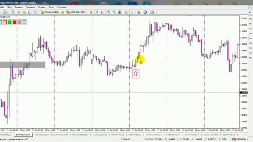Open the Справка menu
Viewport: 253px width, 142px height.
tap(62, 7)
